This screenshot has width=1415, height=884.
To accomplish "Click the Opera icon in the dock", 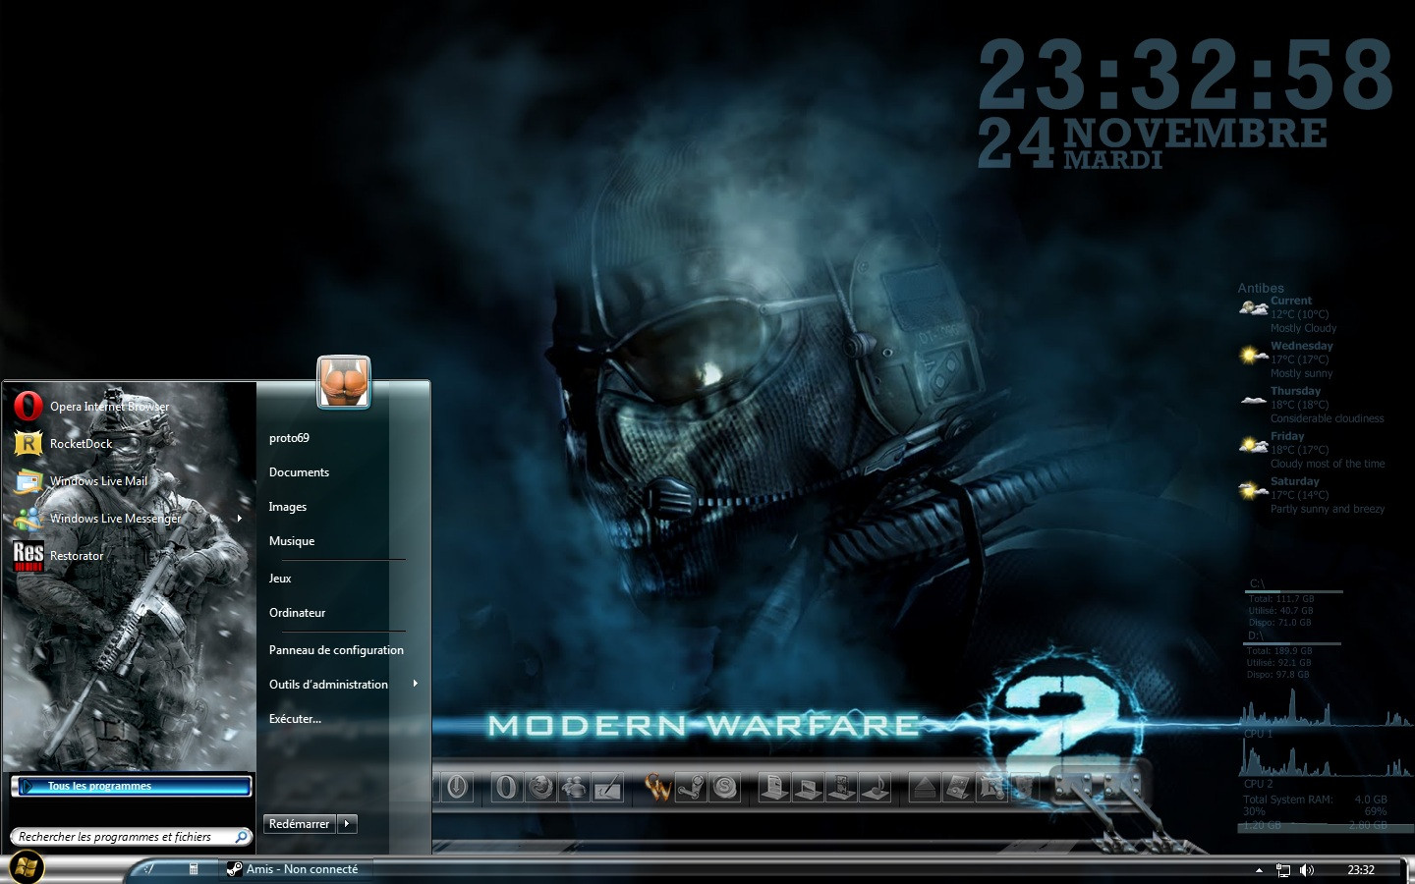I will 506,787.
